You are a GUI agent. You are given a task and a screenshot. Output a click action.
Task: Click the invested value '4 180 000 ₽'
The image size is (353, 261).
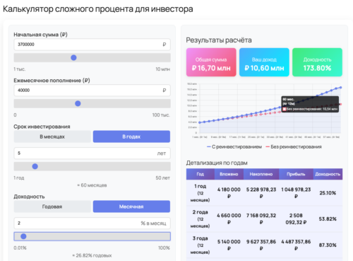click(x=229, y=192)
